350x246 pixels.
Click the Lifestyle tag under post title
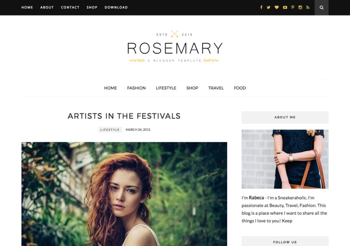pyautogui.click(x=110, y=129)
